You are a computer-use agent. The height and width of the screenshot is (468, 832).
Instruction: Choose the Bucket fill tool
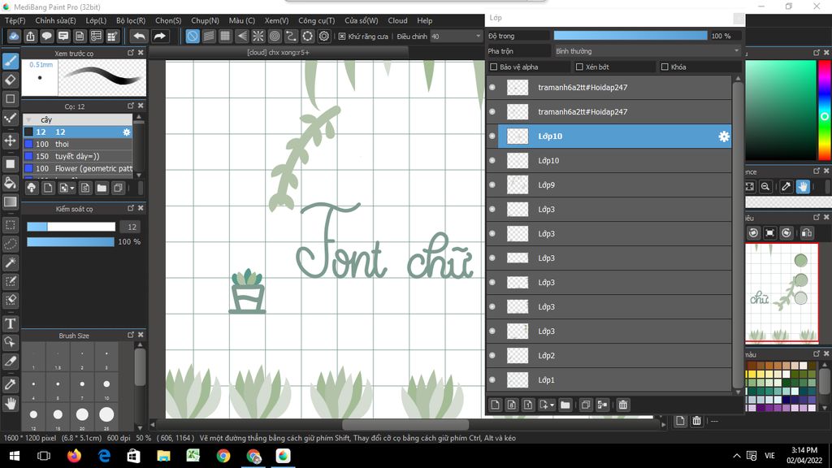[x=11, y=183]
